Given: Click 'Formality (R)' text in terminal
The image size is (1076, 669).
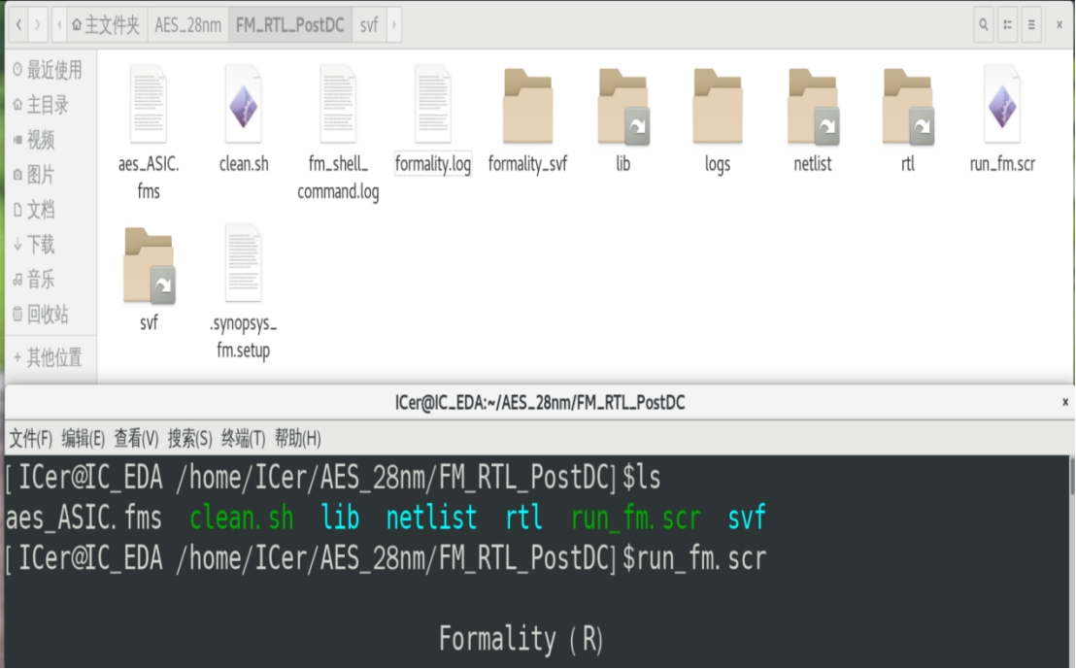Looking at the screenshot, I should (x=521, y=640).
